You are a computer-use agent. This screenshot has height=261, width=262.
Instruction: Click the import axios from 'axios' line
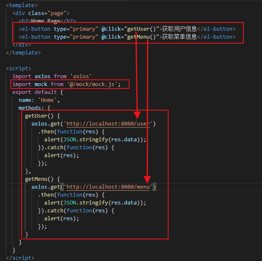point(52,76)
